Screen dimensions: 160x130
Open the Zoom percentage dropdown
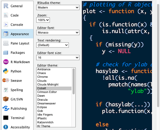pyautogui.click(x=43, y=20)
